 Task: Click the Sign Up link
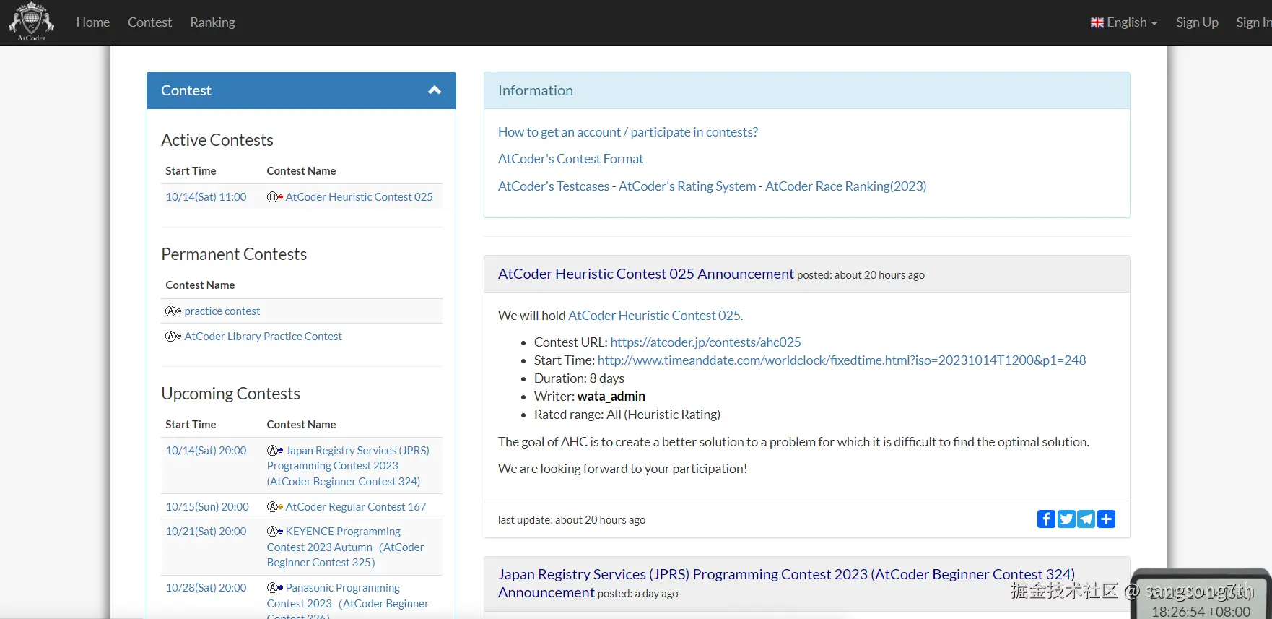coord(1197,22)
